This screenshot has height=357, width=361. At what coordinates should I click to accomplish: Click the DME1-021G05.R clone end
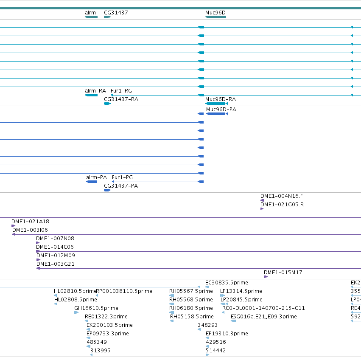[262, 209]
